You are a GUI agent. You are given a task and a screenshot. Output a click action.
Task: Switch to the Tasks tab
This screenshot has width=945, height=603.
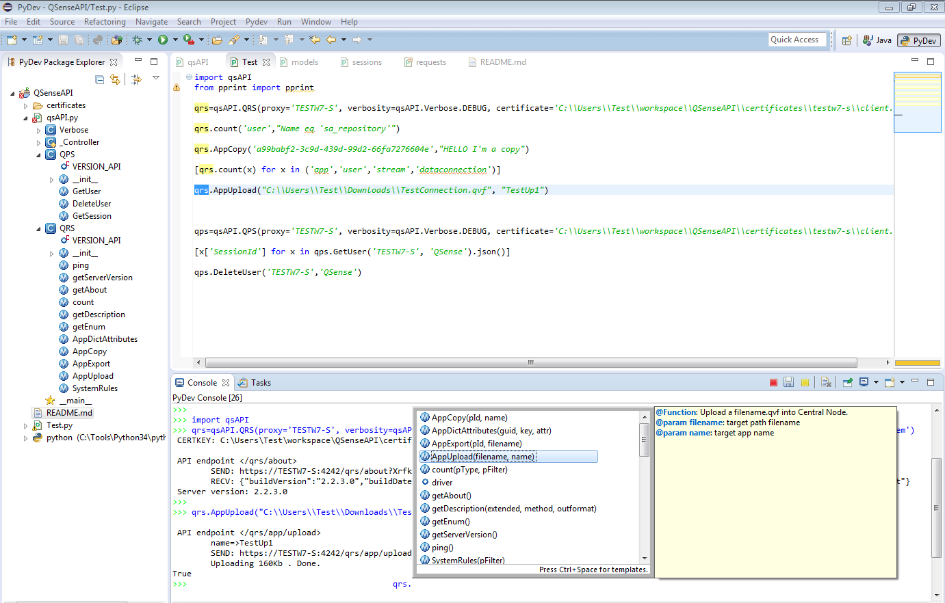click(255, 383)
